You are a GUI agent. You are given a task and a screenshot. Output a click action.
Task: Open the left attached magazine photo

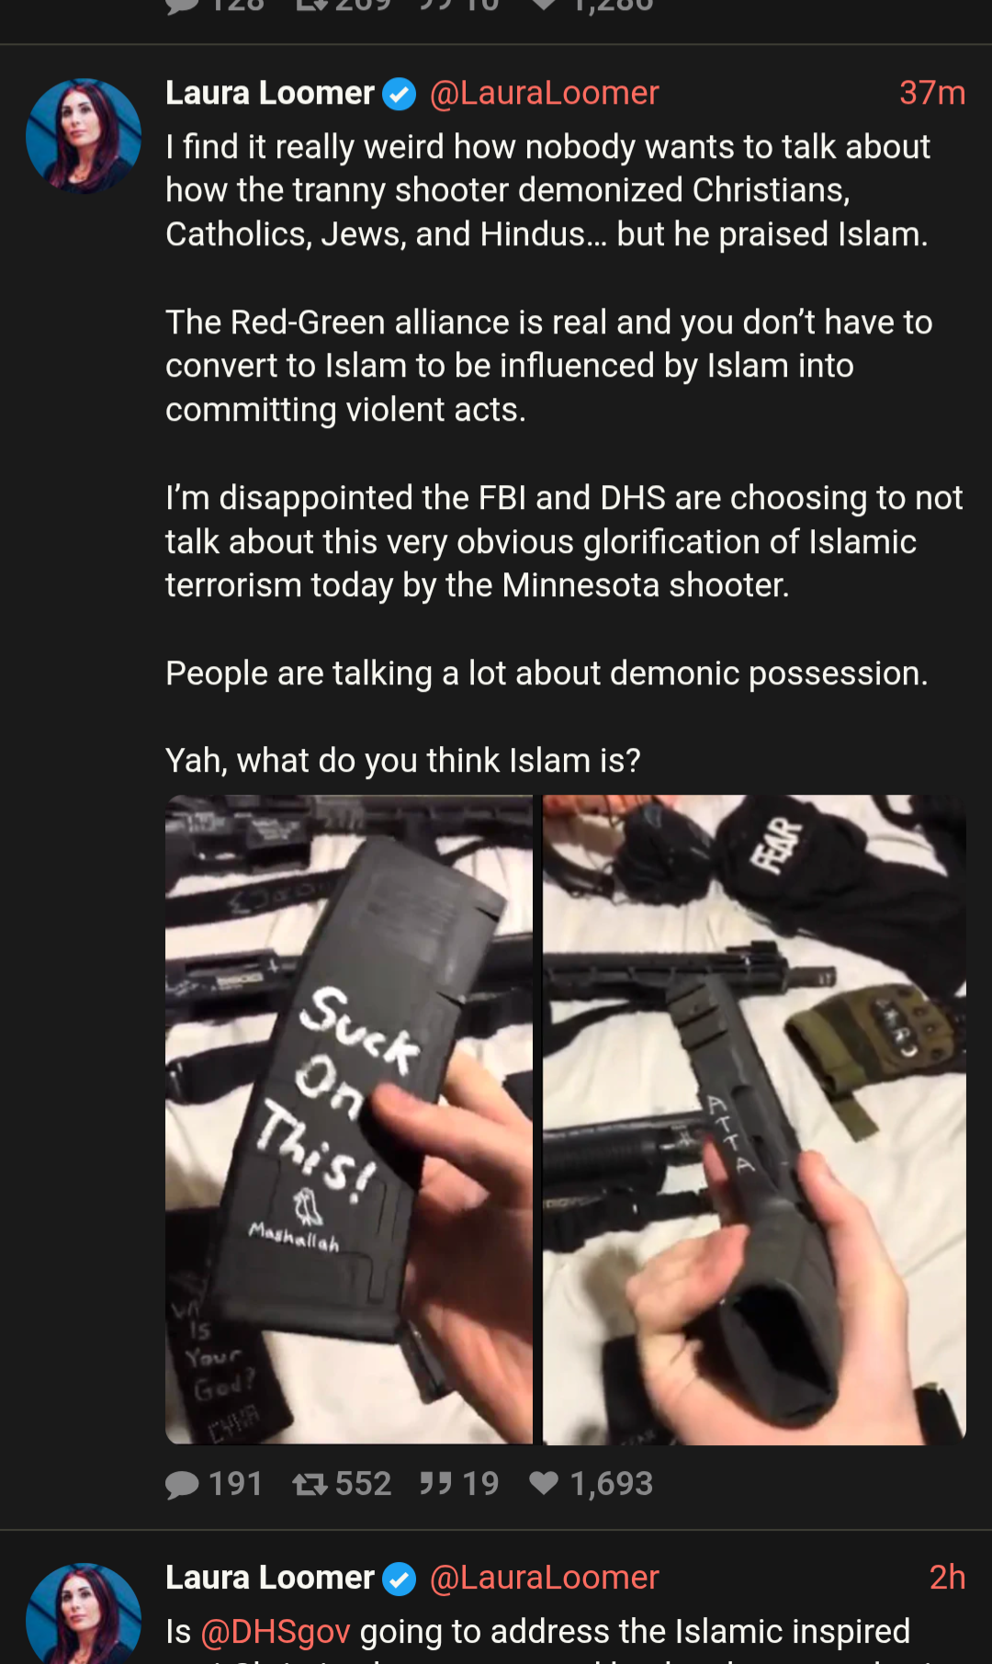[x=349, y=1119]
